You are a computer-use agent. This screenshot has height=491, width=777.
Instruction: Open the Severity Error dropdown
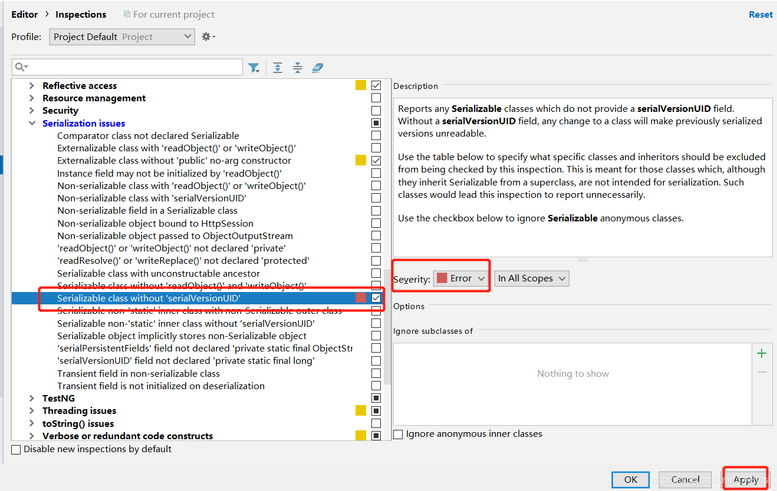[462, 278]
